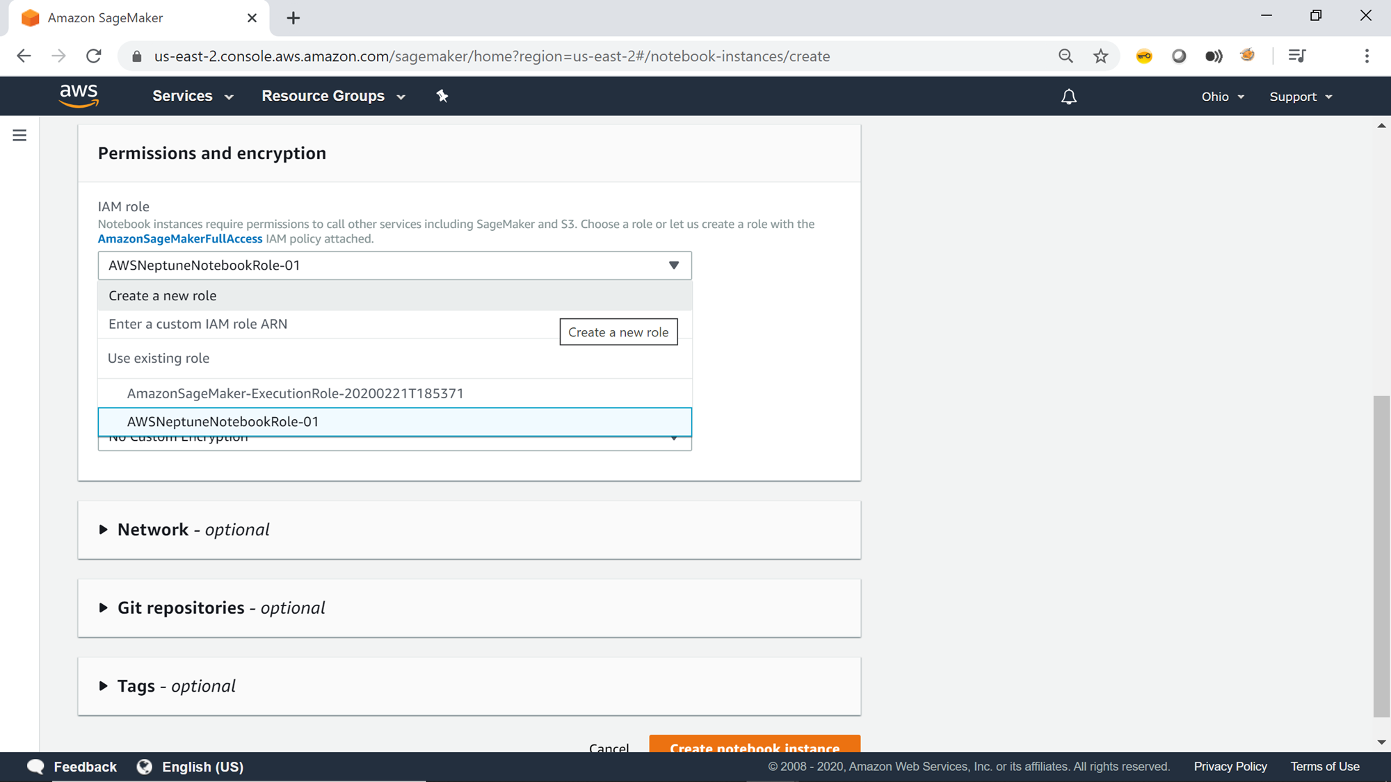The image size is (1391, 782).
Task: Open the Services dropdown menu
Action: [x=192, y=96]
